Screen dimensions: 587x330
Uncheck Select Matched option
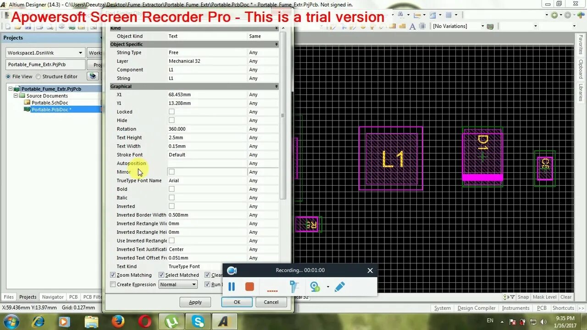(x=161, y=275)
